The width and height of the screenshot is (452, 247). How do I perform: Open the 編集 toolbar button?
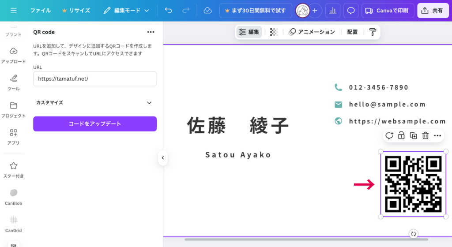[x=249, y=32]
